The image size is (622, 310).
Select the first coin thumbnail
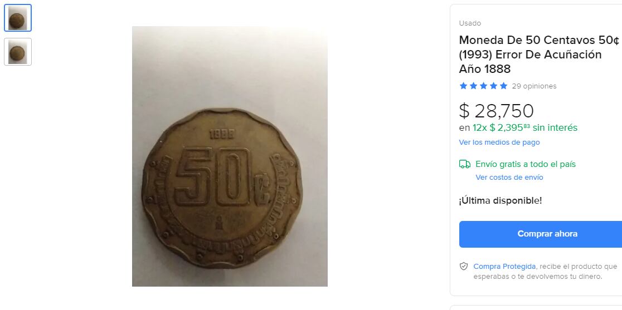click(x=18, y=18)
